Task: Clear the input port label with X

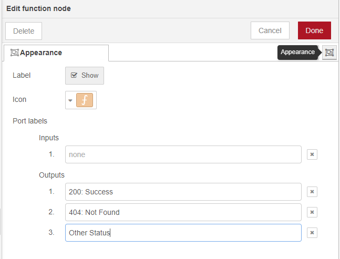Action: point(312,154)
